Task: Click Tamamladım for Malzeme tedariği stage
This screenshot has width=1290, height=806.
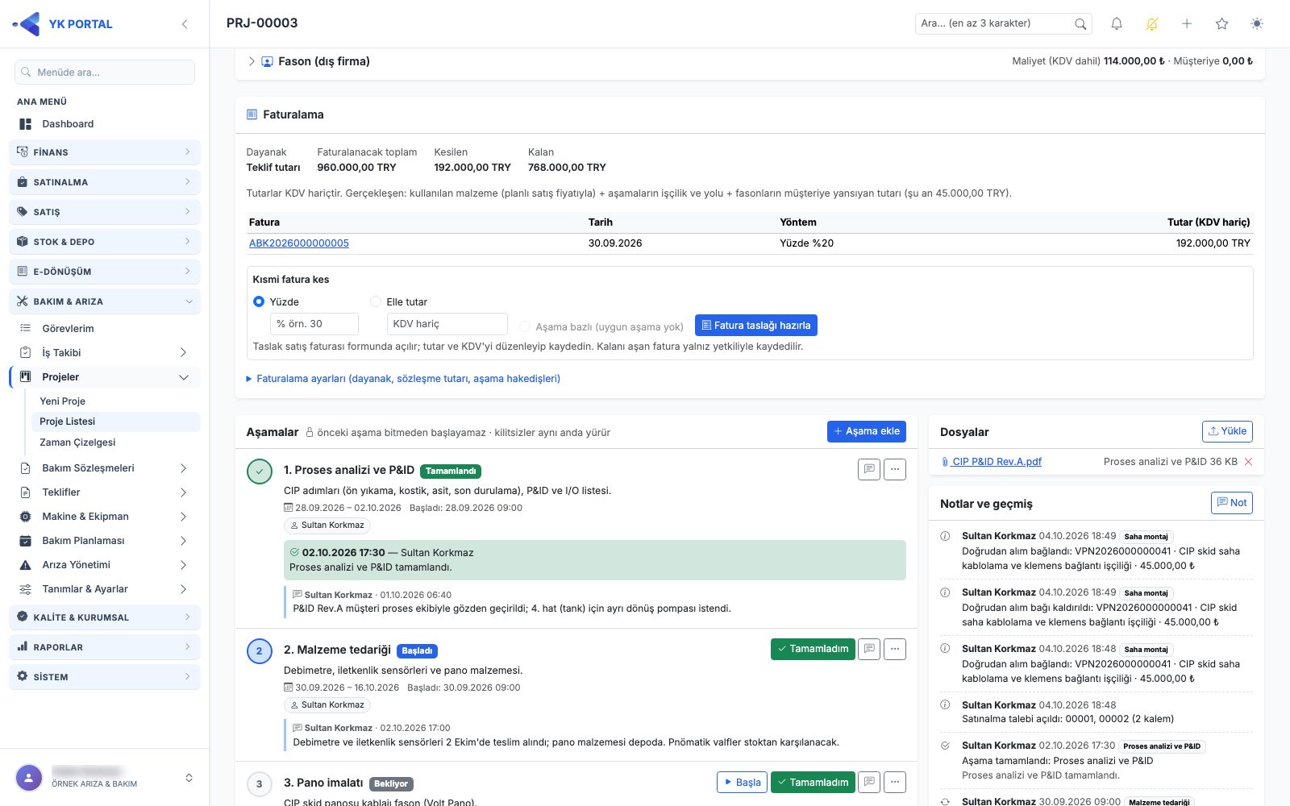Action: (x=813, y=649)
